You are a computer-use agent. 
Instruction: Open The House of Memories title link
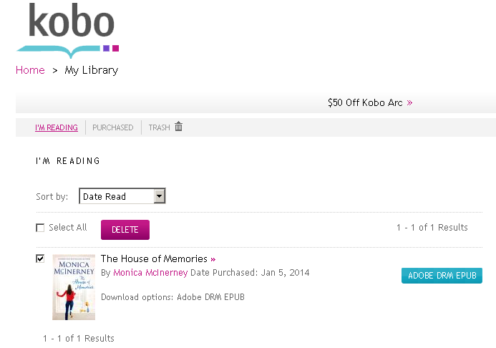click(154, 259)
